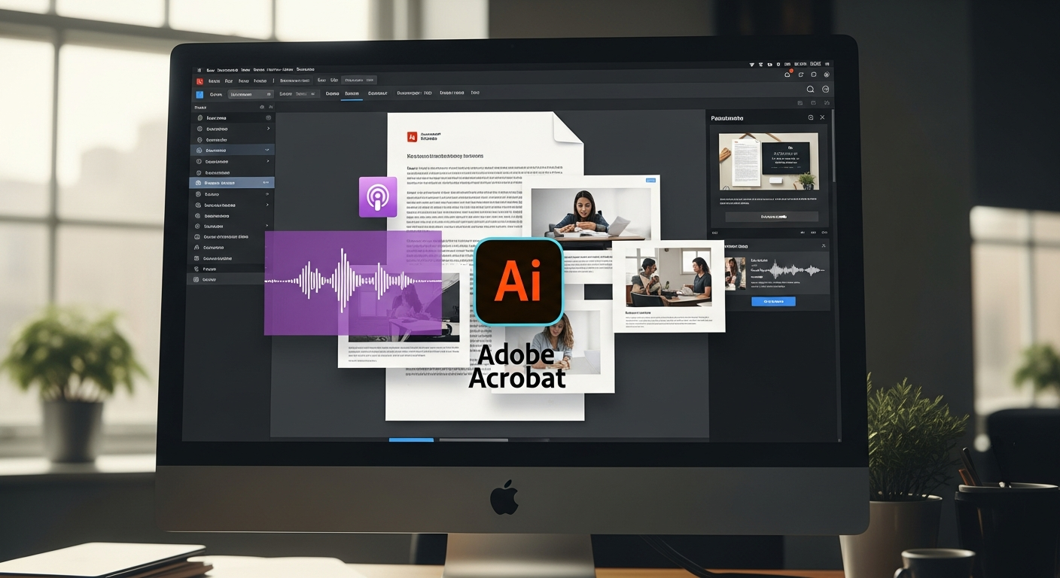Click the preview thumbnail in right panel
The height and width of the screenshot is (578, 1060).
pos(768,161)
